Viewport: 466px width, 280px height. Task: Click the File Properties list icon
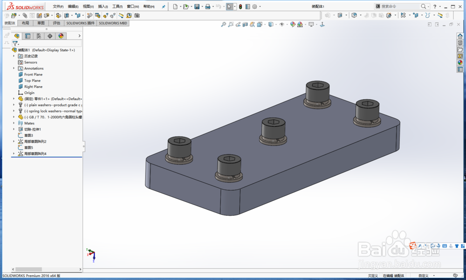247,7
